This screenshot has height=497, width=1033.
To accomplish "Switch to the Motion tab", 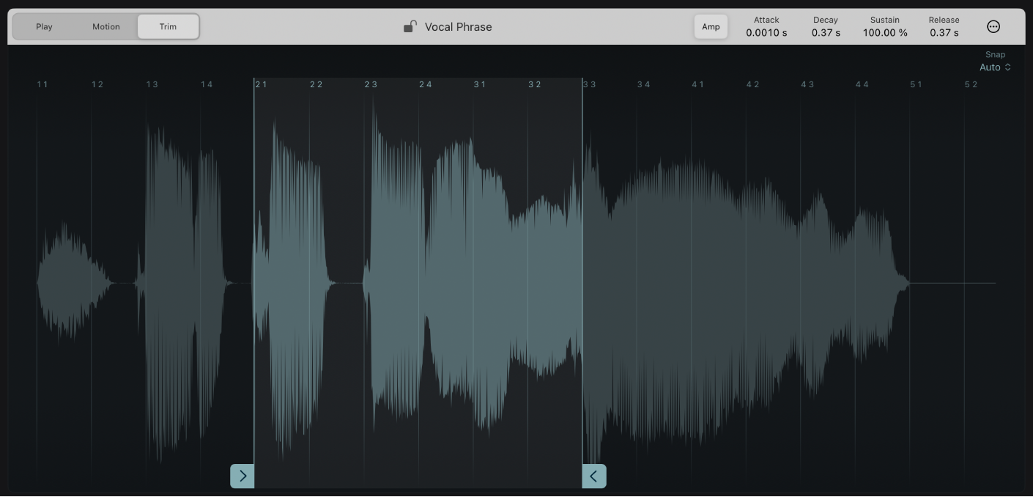I will point(105,26).
